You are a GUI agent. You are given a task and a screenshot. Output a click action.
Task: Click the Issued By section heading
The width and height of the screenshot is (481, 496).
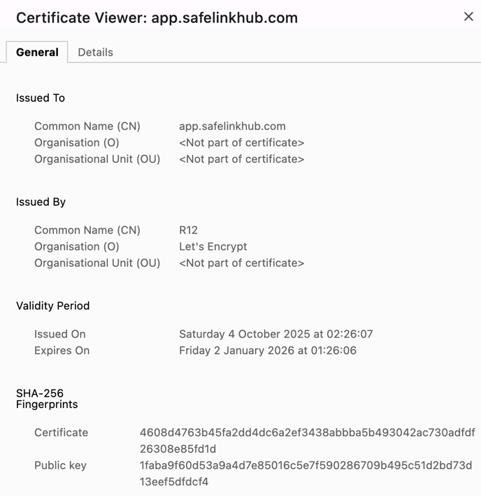[41, 202]
